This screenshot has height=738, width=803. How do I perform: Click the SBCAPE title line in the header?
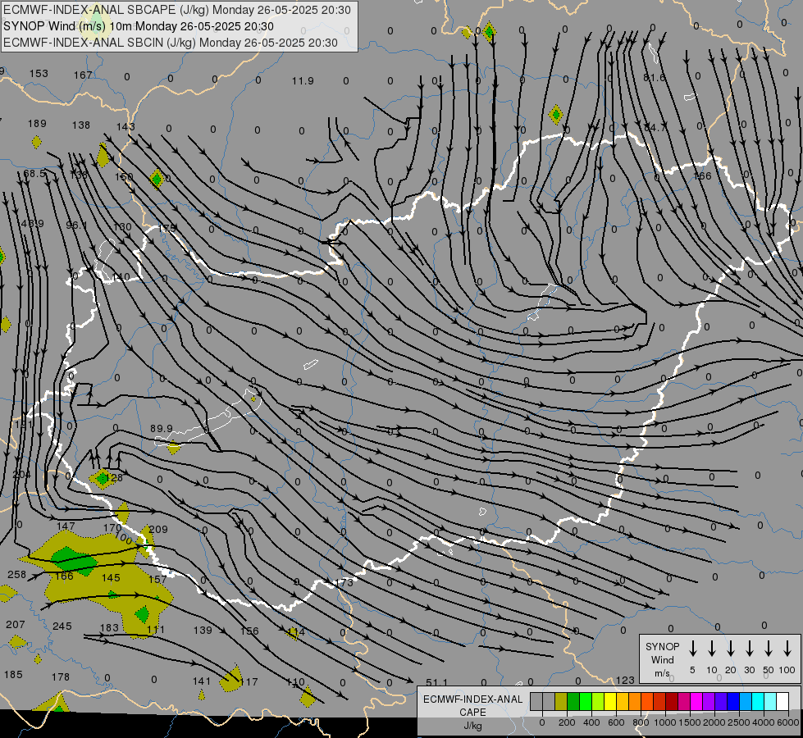tap(177, 10)
